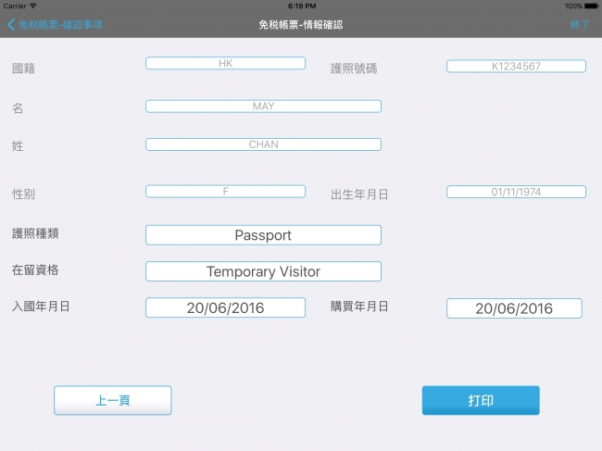This screenshot has height=451, width=602.
Task: Tap the Wi-Fi status icon
Action: click(33, 6)
